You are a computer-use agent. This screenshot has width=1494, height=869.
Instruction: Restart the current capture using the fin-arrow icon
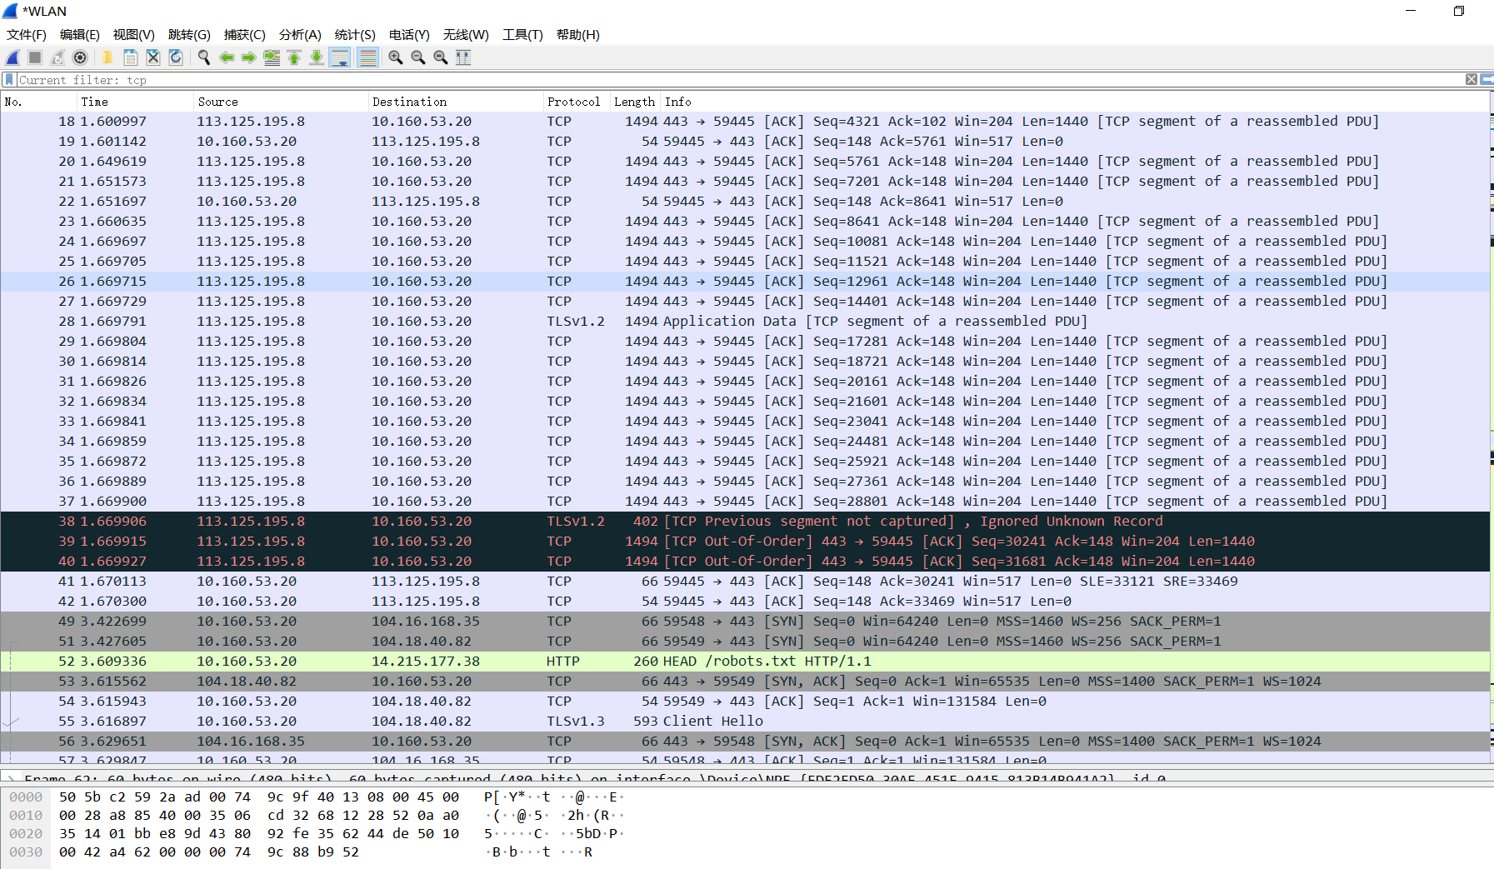click(x=57, y=57)
